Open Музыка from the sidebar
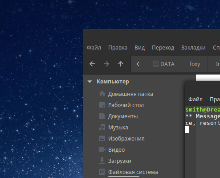The image size is (220, 178). [118, 128]
